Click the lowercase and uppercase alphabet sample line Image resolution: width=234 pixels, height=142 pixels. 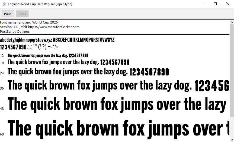coord(57,40)
